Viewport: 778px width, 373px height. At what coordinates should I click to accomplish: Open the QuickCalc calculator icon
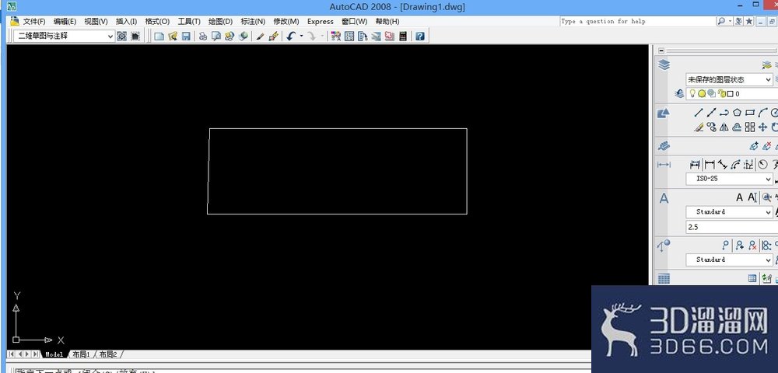pyautogui.click(x=403, y=37)
